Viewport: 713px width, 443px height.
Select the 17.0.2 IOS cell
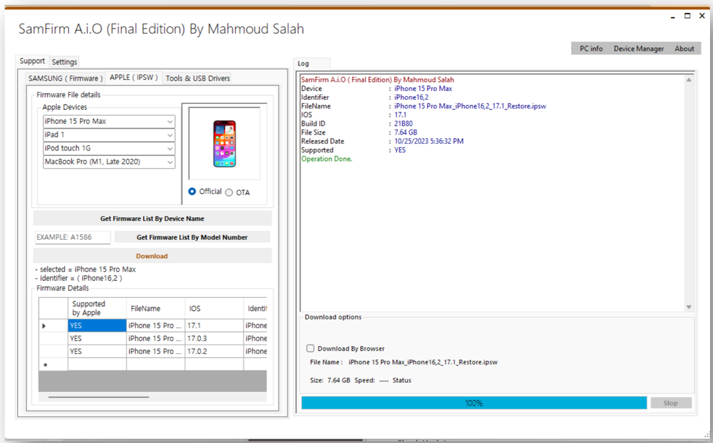tap(214, 351)
